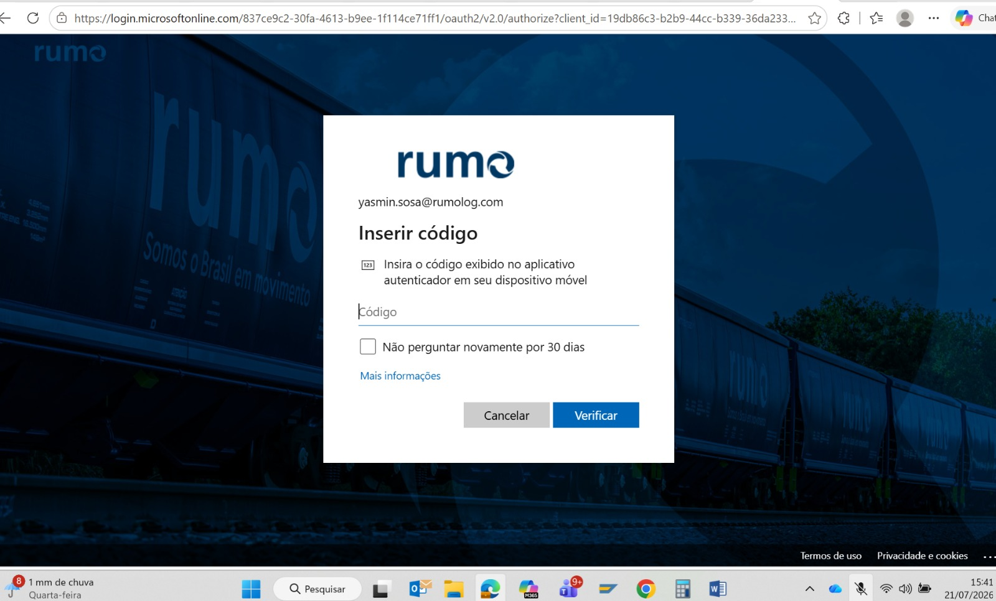Open the favorites list icon
The image size is (996, 601).
click(x=876, y=18)
